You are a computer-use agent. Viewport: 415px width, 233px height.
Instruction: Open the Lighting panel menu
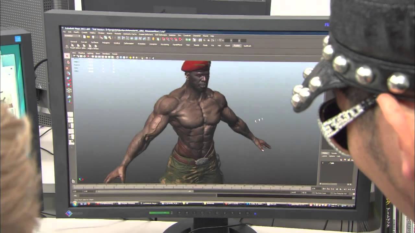(90, 53)
